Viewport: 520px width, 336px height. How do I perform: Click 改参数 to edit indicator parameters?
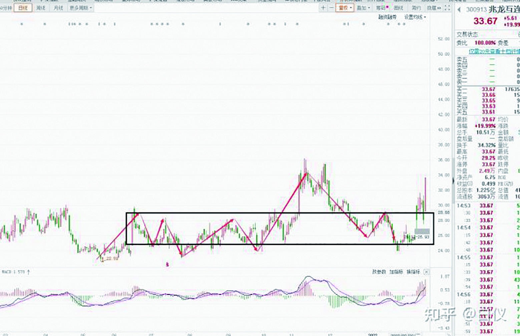tap(379, 272)
